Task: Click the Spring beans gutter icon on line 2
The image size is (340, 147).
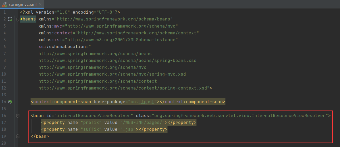Action: (10, 19)
